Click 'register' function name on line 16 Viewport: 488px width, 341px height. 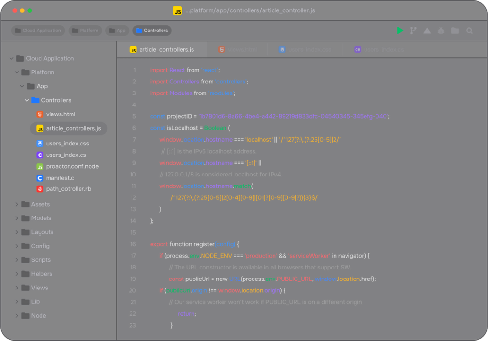204,244
